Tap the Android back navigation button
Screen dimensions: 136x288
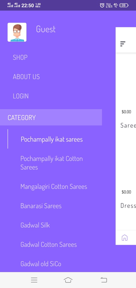[104, 280]
